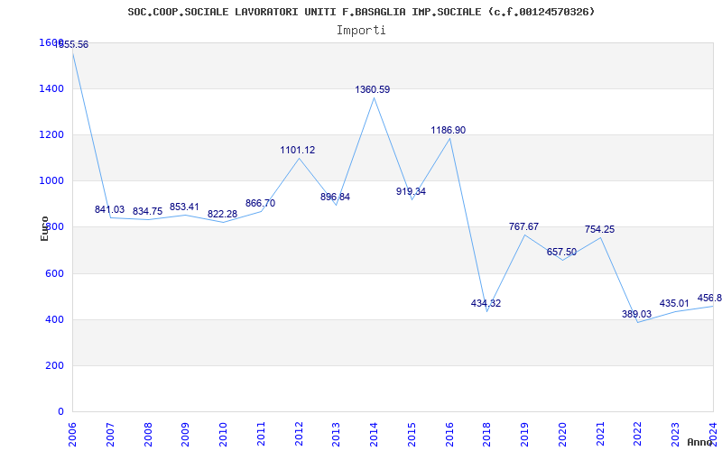Click the chart title with c.f. number

361,12
